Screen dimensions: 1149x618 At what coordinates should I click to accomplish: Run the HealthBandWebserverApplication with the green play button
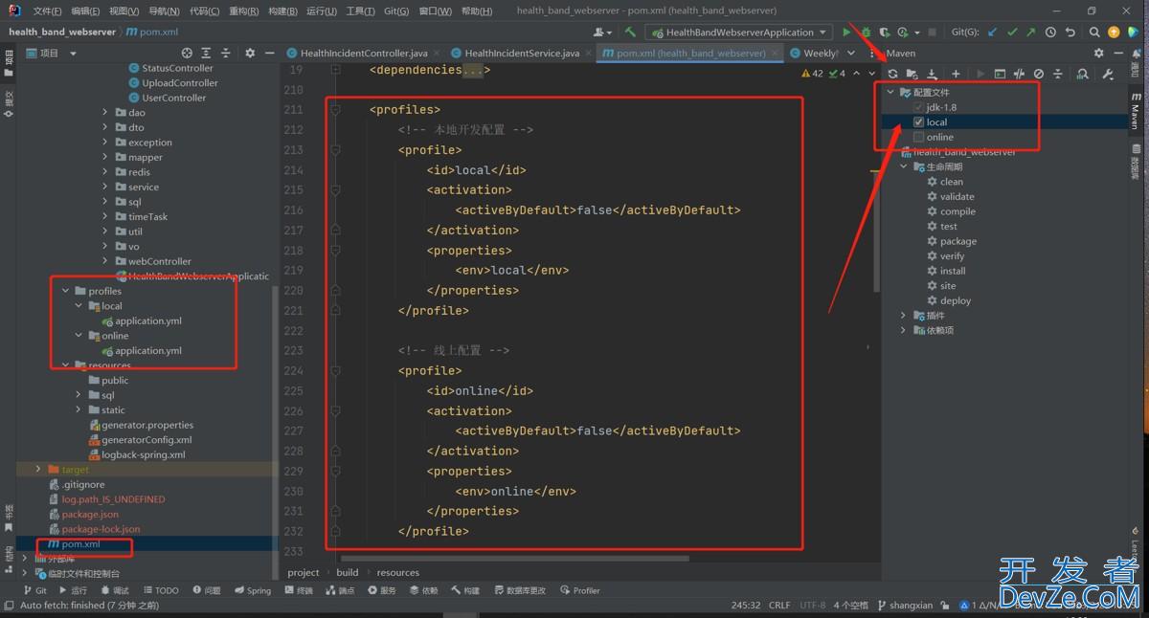coord(846,33)
